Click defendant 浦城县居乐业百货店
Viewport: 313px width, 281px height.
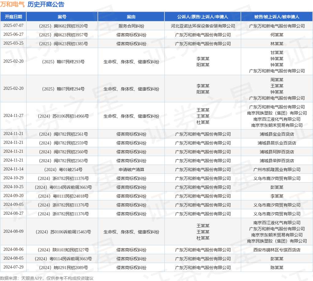tap(277, 143)
